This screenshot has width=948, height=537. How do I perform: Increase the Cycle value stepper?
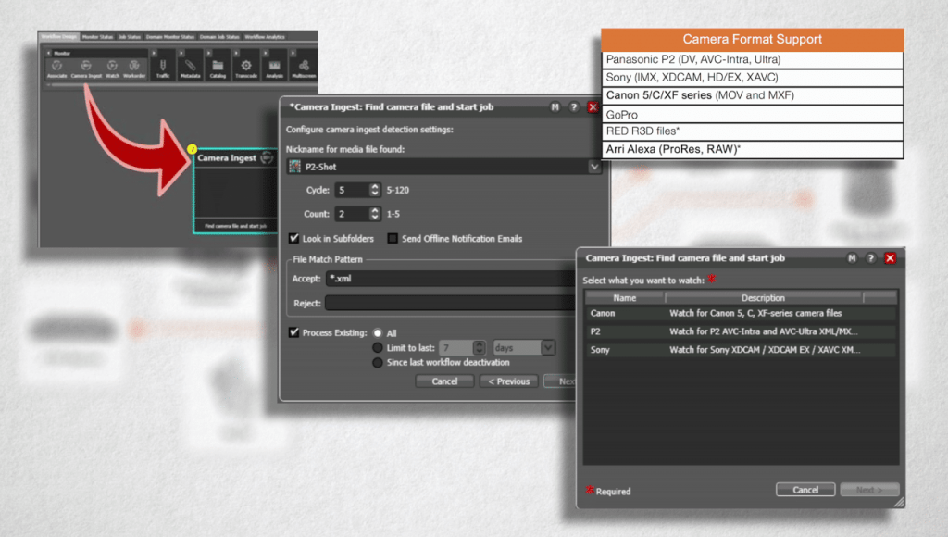click(x=374, y=185)
